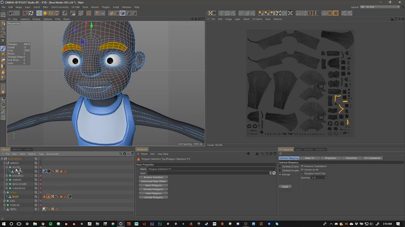Click the Undo arrow icon
Viewport: 405px width, 227px height.
[11, 13]
